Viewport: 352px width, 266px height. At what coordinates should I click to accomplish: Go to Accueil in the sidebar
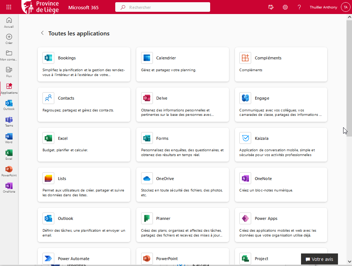coord(9,23)
